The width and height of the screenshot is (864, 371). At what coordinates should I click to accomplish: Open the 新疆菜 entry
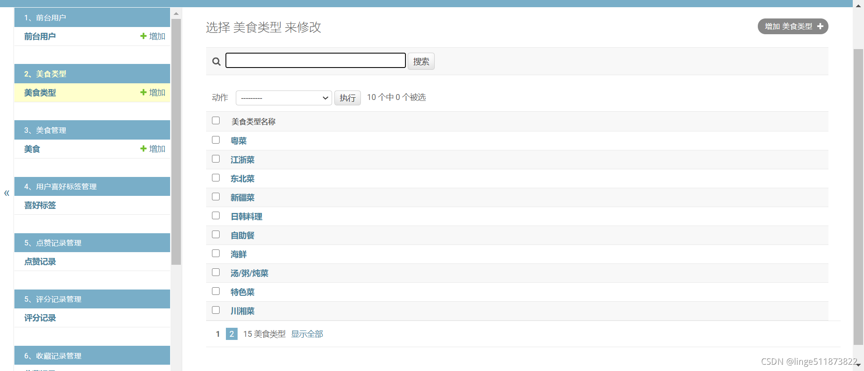(243, 198)
